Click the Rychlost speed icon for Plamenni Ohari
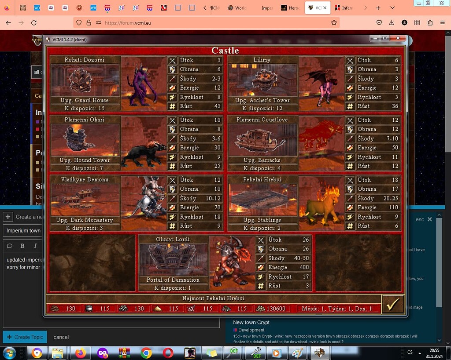 [x=172, y=157]
